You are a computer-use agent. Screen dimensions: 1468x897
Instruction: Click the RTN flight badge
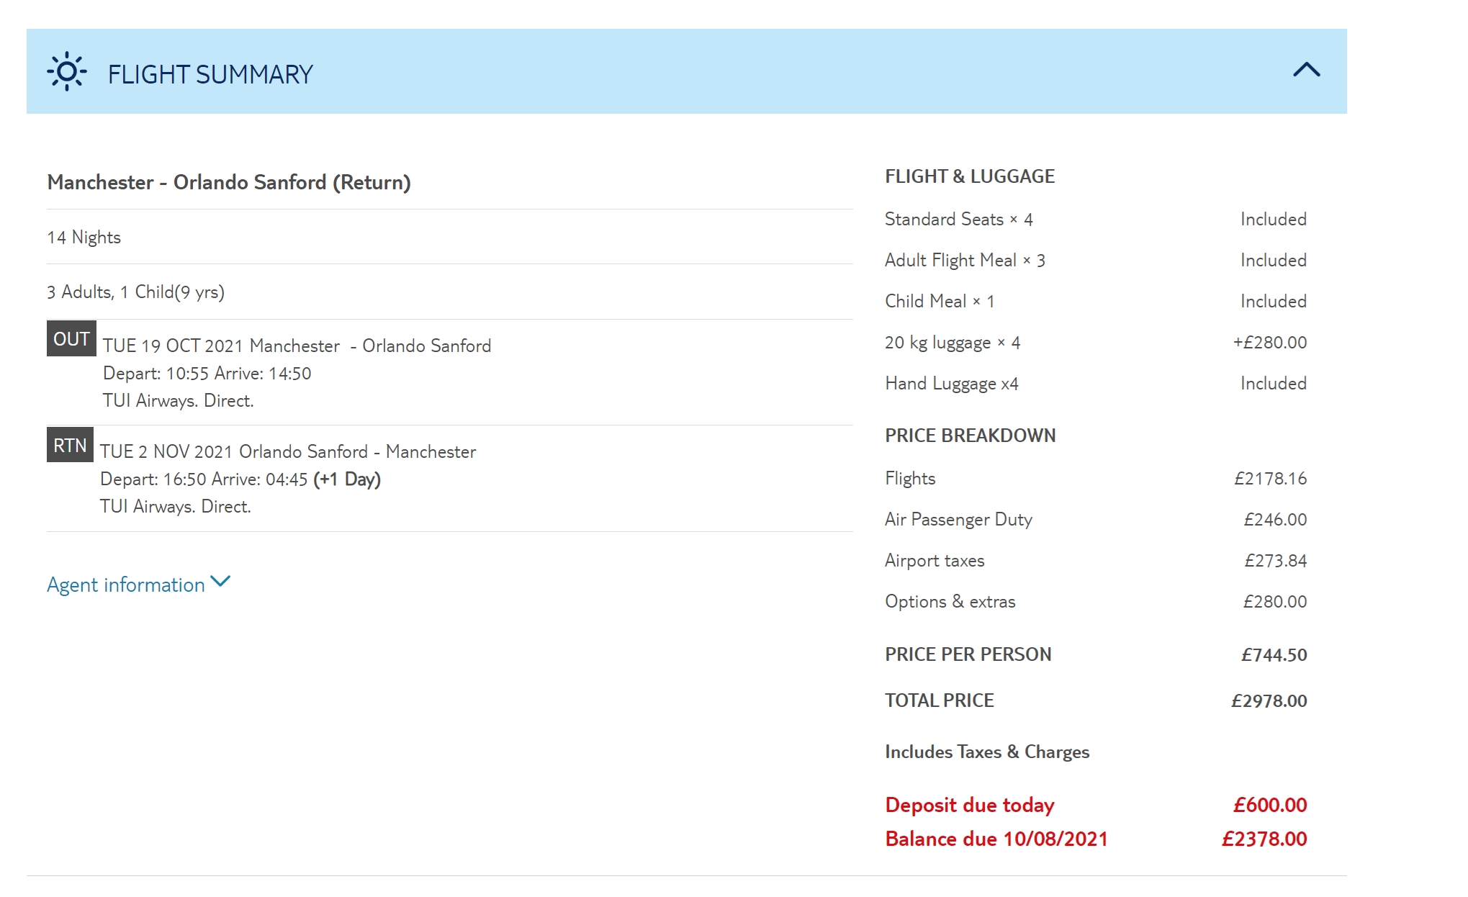point(70,445)
